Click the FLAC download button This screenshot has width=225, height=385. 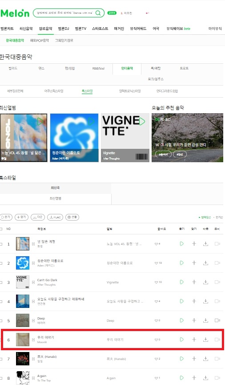click(55, 217)
